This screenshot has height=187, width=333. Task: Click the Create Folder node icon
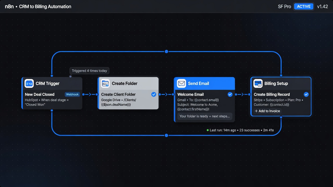(x=105, y=83)
